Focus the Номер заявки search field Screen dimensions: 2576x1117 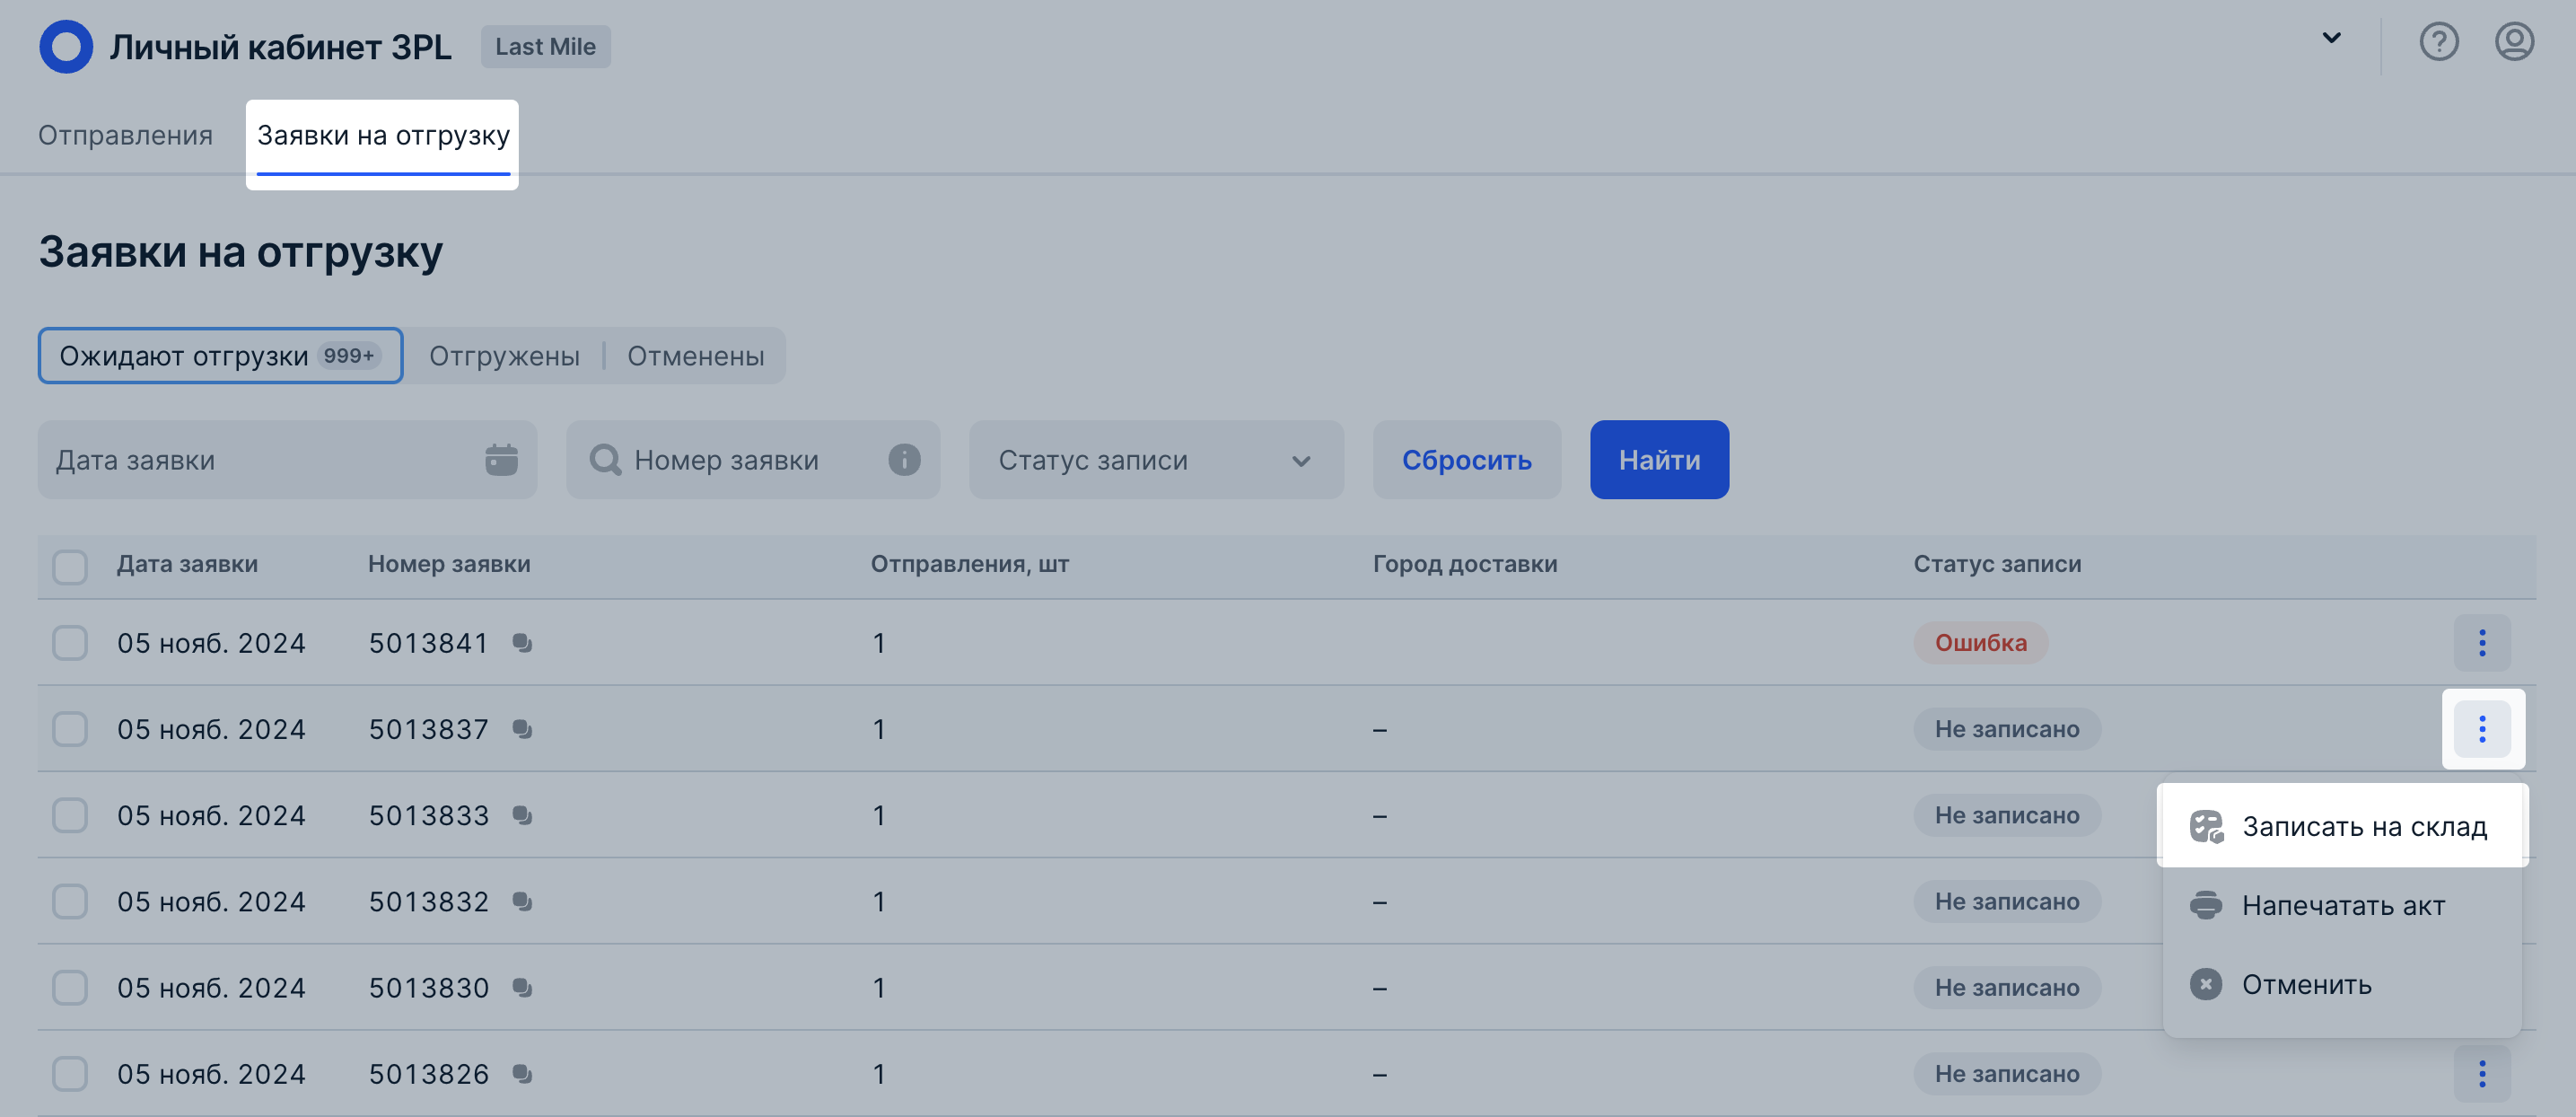(753, 460)
